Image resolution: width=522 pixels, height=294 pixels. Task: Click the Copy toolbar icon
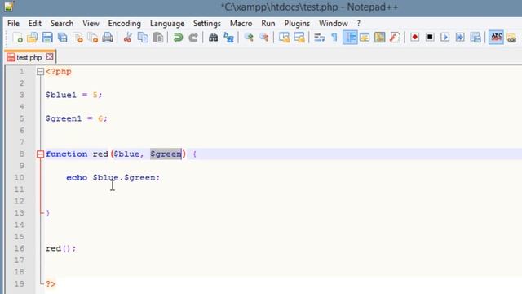[x=143, y=38]
